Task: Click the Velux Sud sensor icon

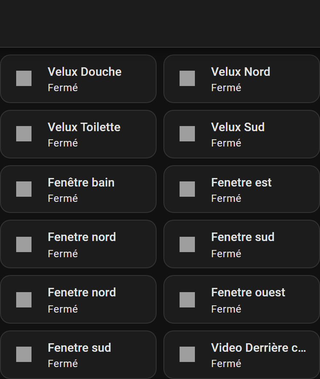Action: tap(187, 134)
